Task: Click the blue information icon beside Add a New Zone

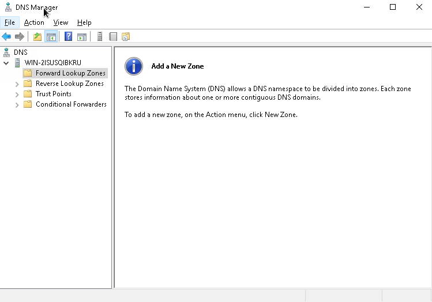Action: pyautogui.click(x=133, y=66)
